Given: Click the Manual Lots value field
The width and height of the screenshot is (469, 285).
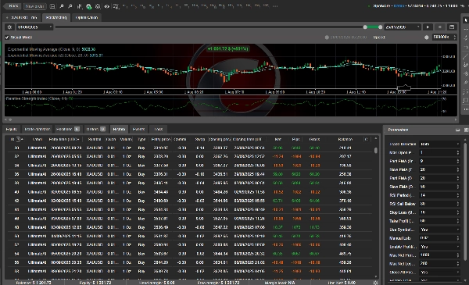Looking at the screenshot, I should [x=439, y=238].
